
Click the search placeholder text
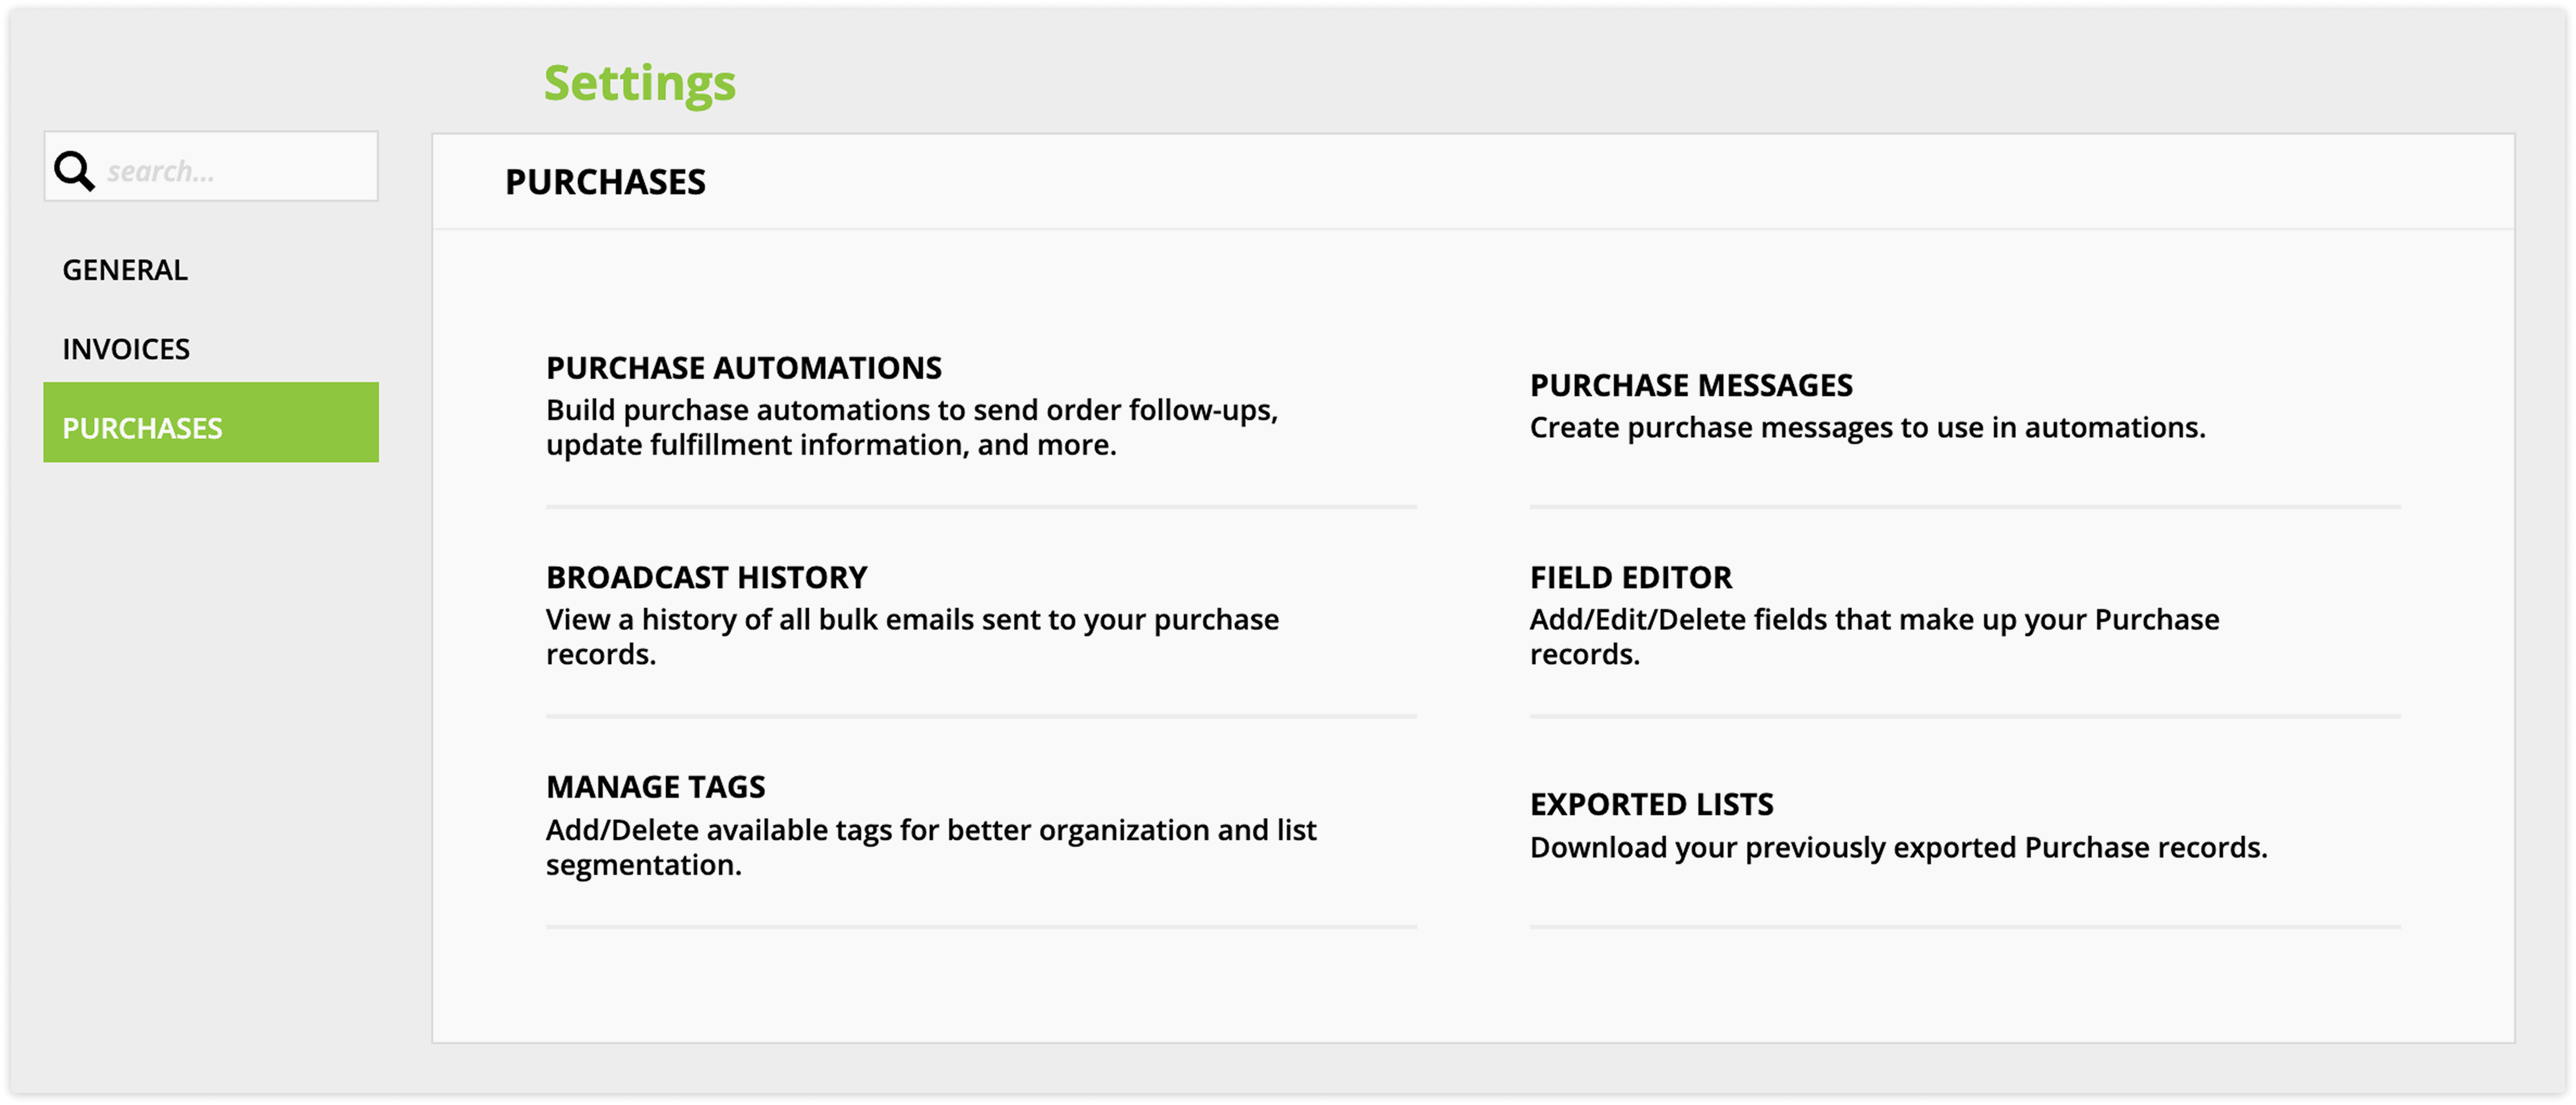point(161,172)
